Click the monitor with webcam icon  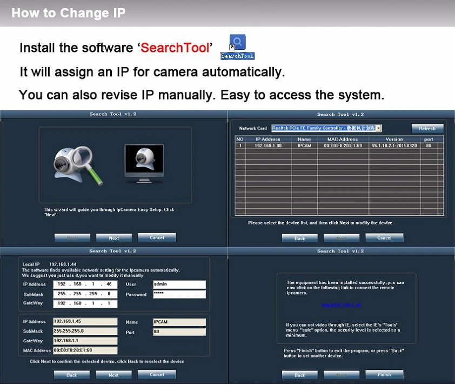point(144,163)
